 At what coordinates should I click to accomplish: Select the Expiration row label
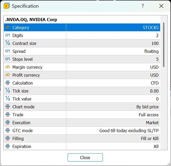click(22, 147)
